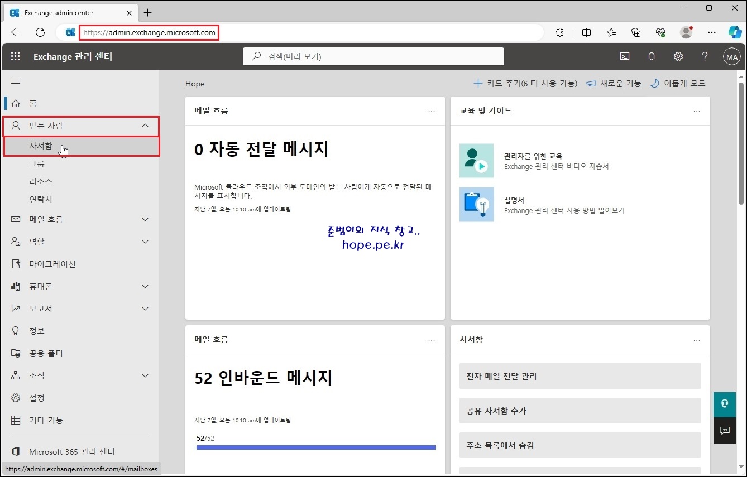
Task: Click the 설명서 clipboard thumbnail image
Action: click(477, 205)
